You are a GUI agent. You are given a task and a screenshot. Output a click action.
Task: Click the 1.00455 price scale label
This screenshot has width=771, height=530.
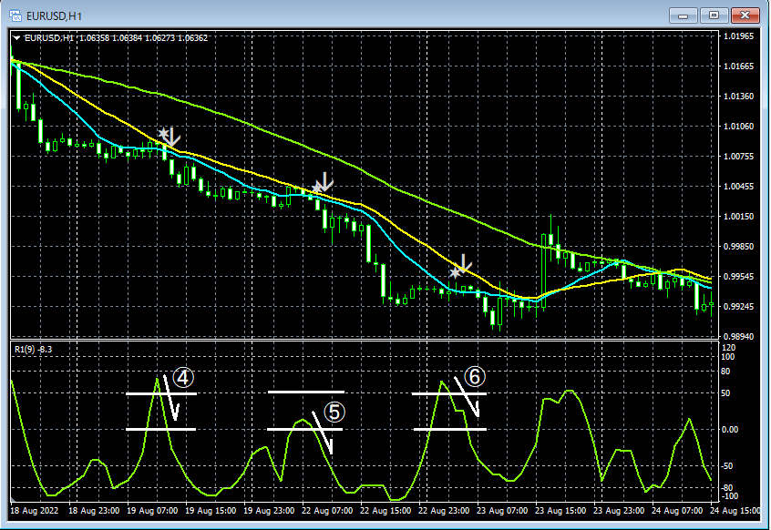(x=738, y=186)
